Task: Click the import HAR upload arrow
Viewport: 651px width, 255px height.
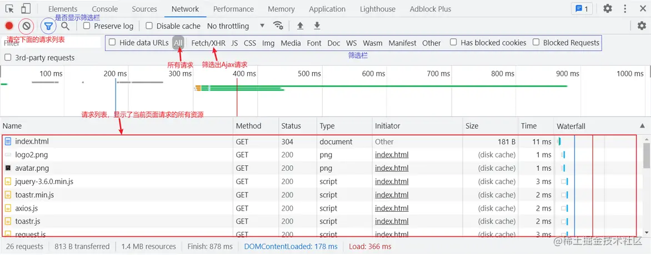Action: (x=300, y=26)
